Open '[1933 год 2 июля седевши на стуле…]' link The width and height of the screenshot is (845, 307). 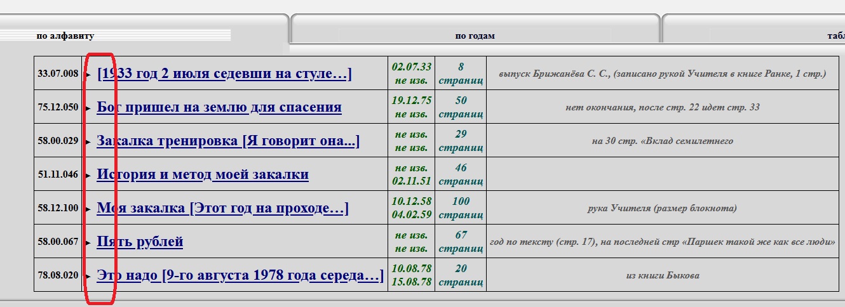coord(224,74)
